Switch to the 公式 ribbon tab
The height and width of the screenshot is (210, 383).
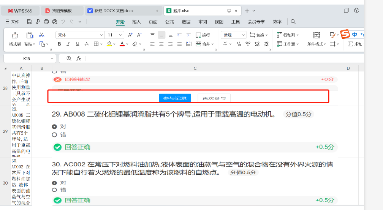169,22
